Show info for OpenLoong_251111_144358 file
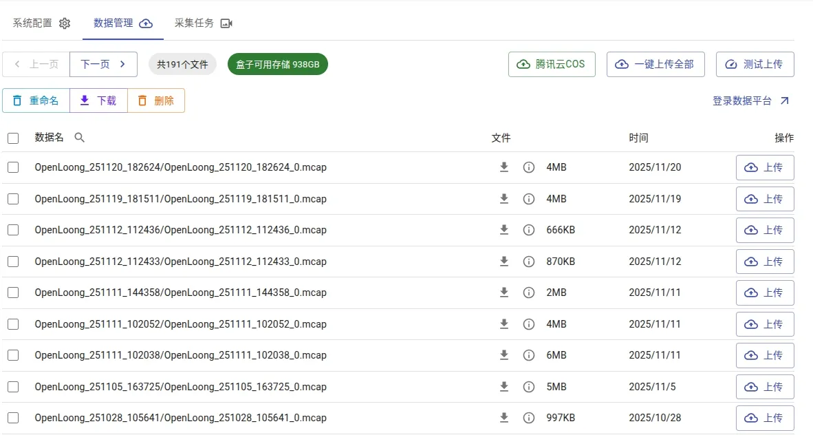Image resolution: width=813 pixels, height=435 pixels. coord(529,293)
